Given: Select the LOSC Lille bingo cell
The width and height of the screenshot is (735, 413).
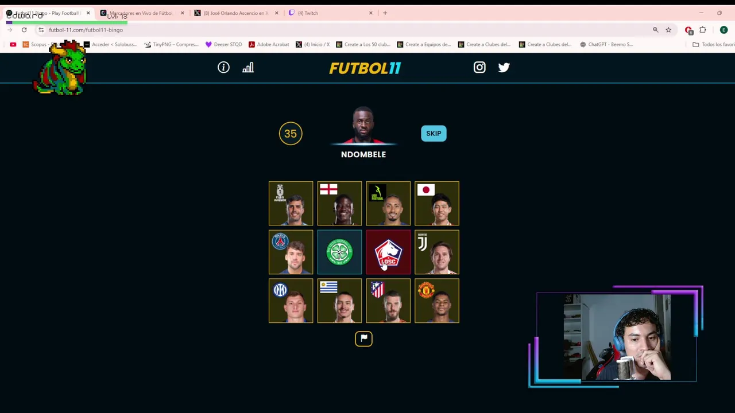Looking at the screenshot, I should tap(388, 252).
